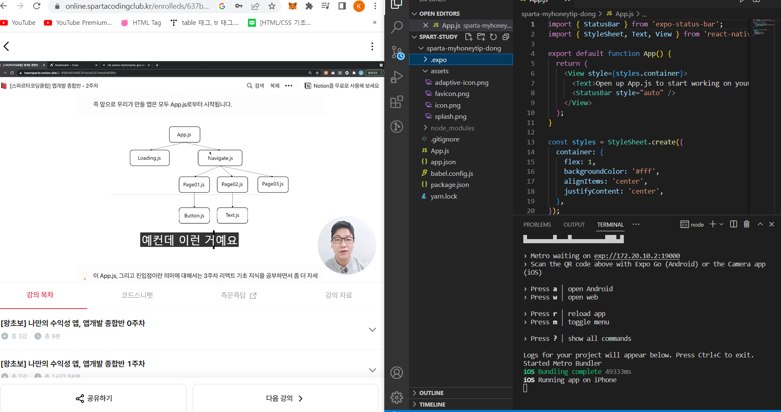Switch to the PROBLEMS panel tab
Screen dimensions: 781x412
click(x=537, y=225)
